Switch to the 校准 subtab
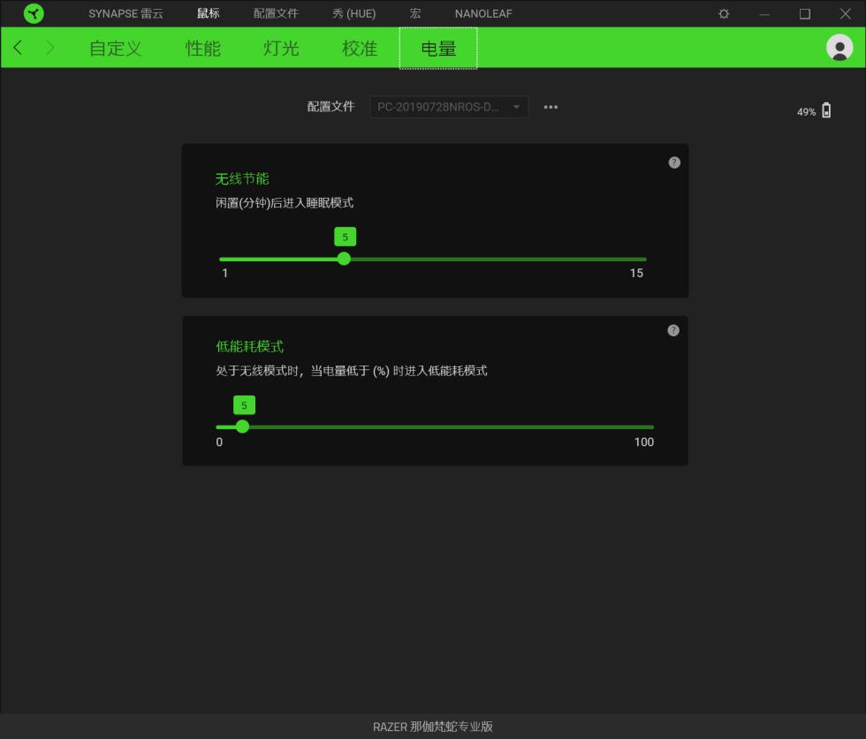Image resolution: width=866 pixels, height=739 pixels. pos(360,49)
